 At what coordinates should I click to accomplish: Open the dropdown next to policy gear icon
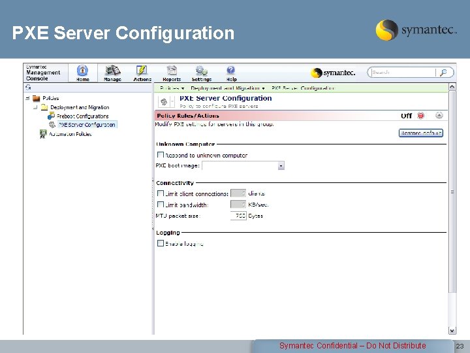(172, 102)
